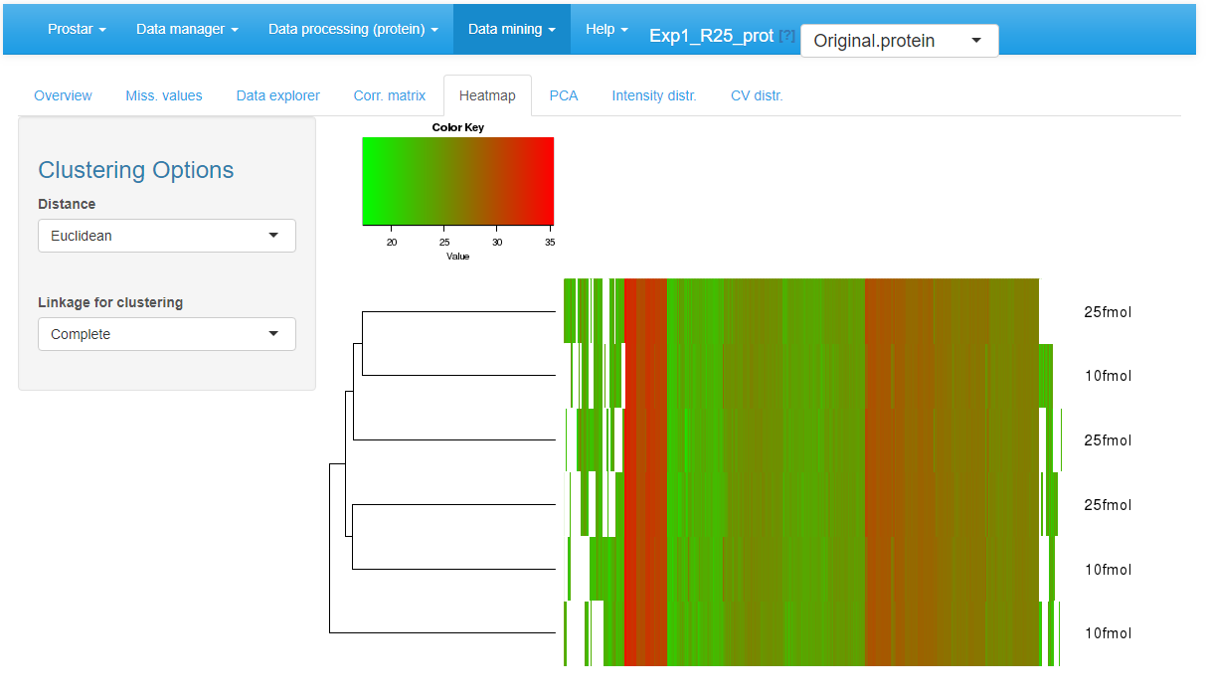
Task: Open the Linkage for clustering dropdown showing Complete
Action: click(166, 334)
